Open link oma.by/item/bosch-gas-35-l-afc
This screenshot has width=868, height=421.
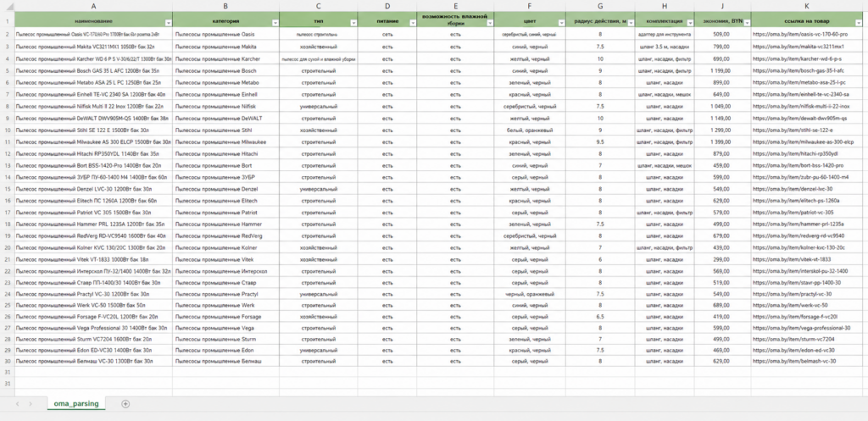[798, 71]
